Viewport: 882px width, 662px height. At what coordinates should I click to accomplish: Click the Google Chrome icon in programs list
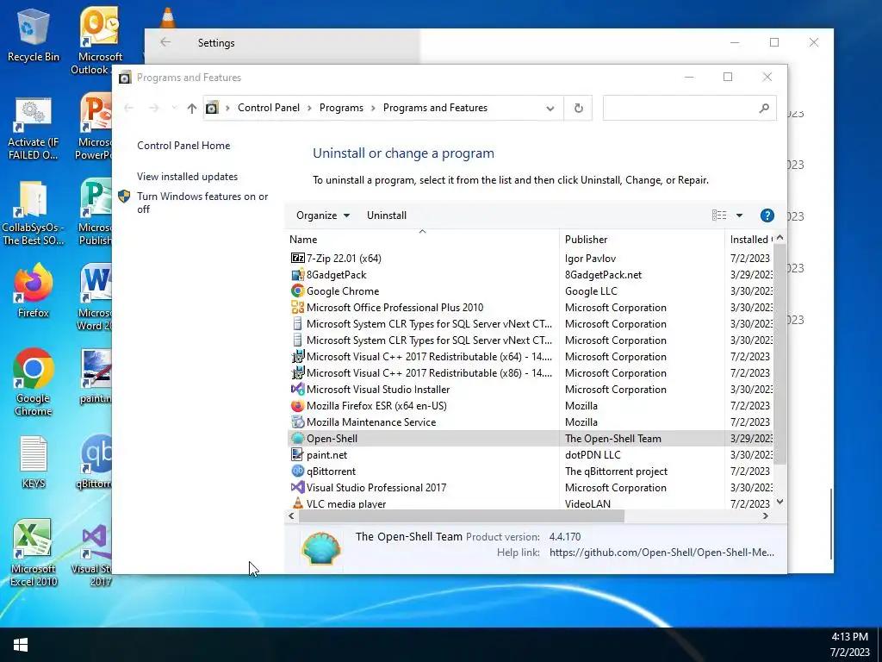297,291
